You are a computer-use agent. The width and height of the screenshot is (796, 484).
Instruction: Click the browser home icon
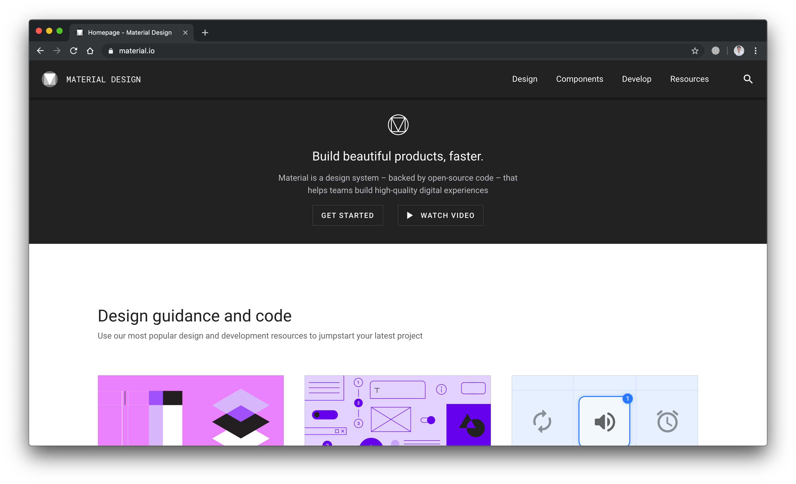pyautogui.click(x=90, y=51)
